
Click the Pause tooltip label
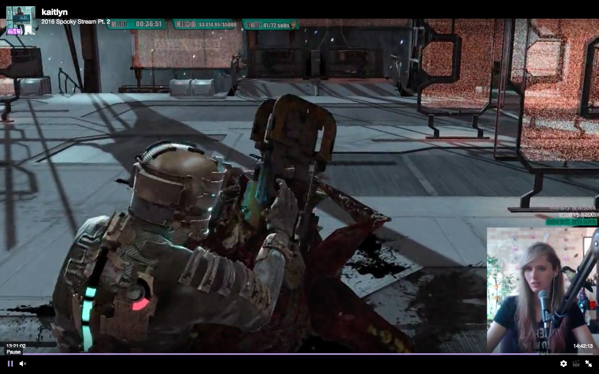(x=13, y=352)
